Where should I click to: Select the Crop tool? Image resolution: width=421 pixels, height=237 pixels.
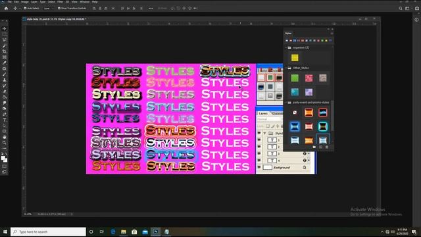click(x=5, y=51)
